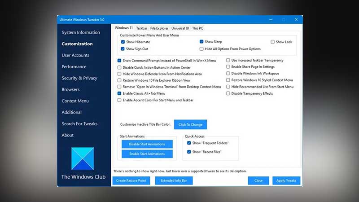Open Browsers section
The width and height of the screenshot is (359, 202).
[70, 89]
